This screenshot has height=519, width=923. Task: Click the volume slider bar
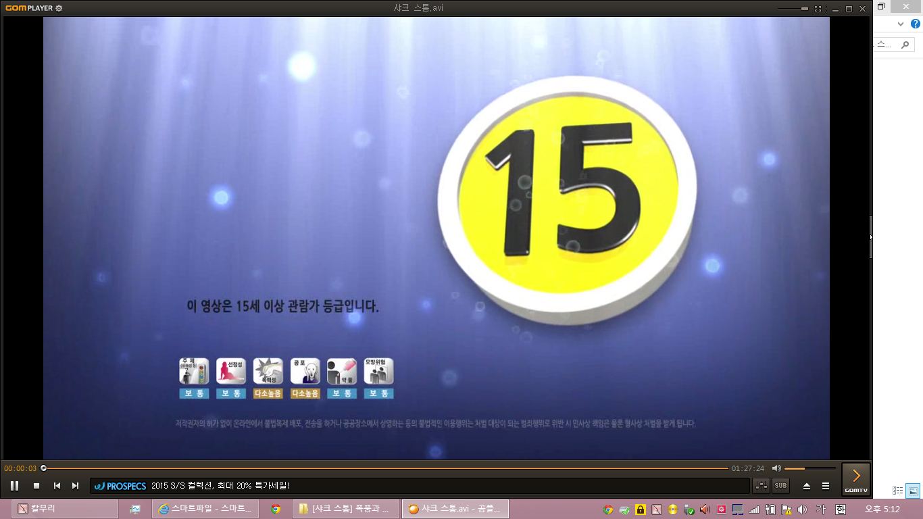click(809, 468)
